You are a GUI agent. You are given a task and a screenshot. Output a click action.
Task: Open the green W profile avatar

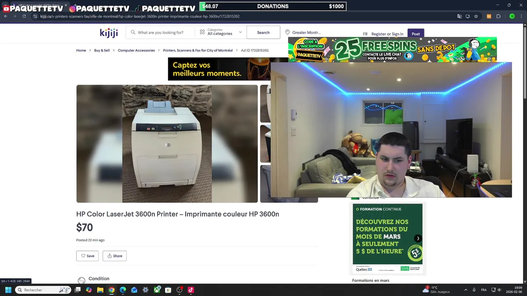[x=512, y=16]
